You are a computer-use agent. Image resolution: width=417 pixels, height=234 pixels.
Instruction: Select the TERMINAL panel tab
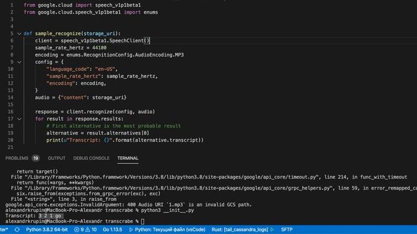pyautogui.click(x=128, y=159)
